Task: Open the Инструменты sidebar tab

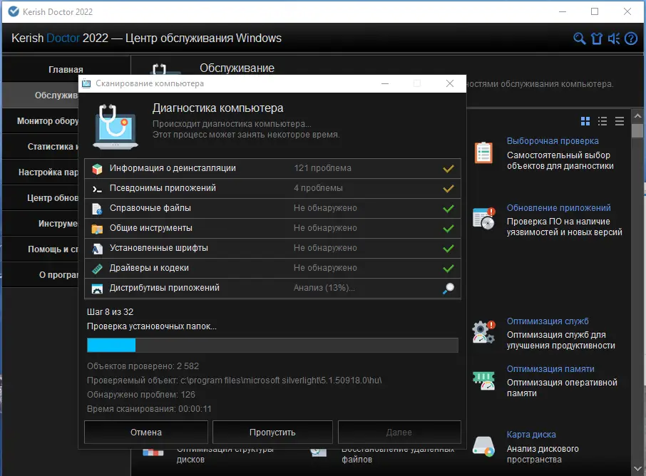Action: click(41, 224)
